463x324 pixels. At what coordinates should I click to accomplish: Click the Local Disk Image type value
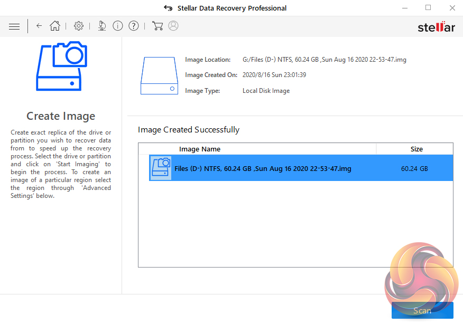click(266, 91)
